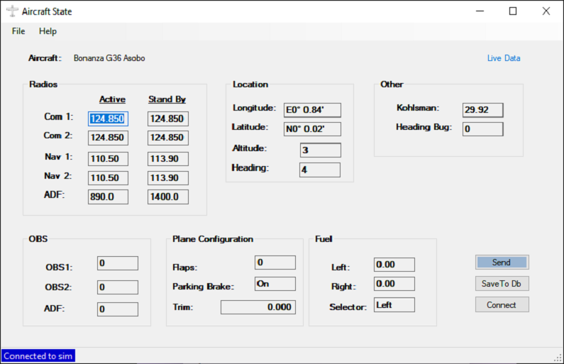The width and height of the screenshot is (564, 364).
Task: Click the Live Data link
Action: (x=504, y=58)
